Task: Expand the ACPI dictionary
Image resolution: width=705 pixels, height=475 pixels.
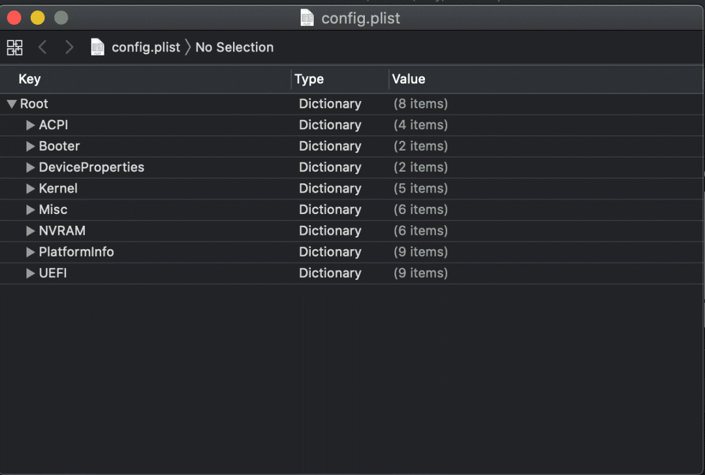Action: (30, 125)
